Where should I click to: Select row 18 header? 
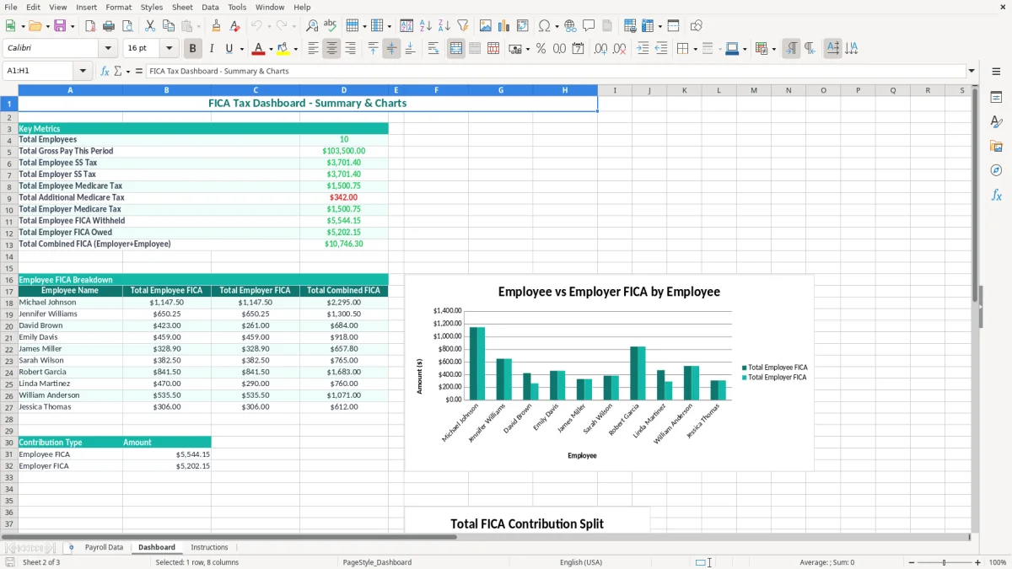click(x=8, y=303)
